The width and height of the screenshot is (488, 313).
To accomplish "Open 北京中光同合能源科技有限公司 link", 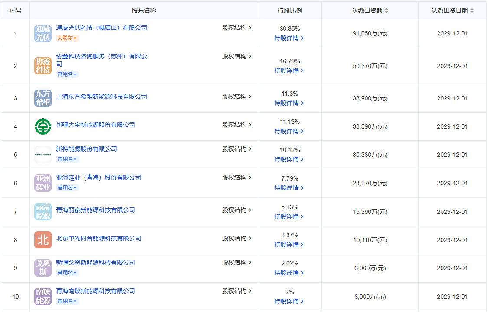I will (x=98, y=238).
